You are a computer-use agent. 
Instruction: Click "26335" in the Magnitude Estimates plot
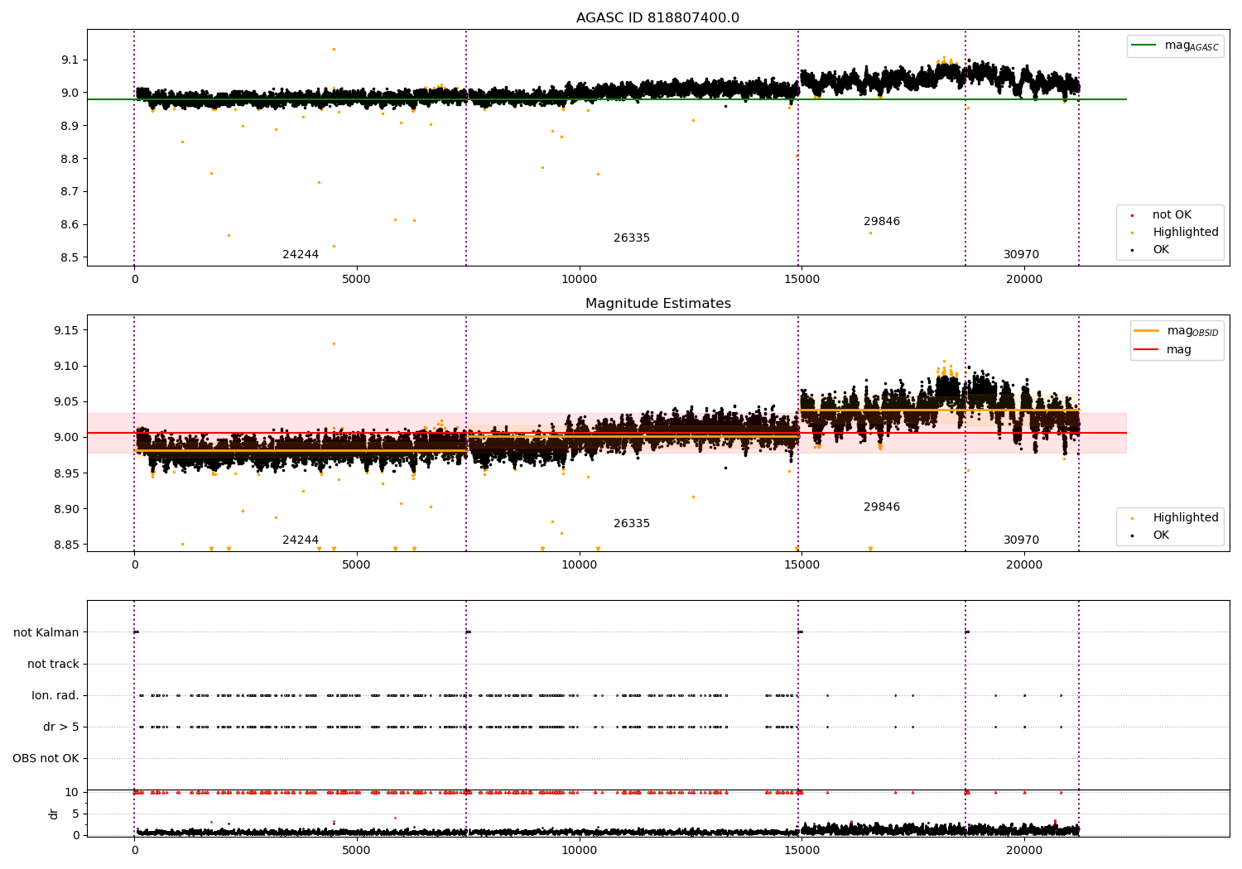(x=632, y=524)
